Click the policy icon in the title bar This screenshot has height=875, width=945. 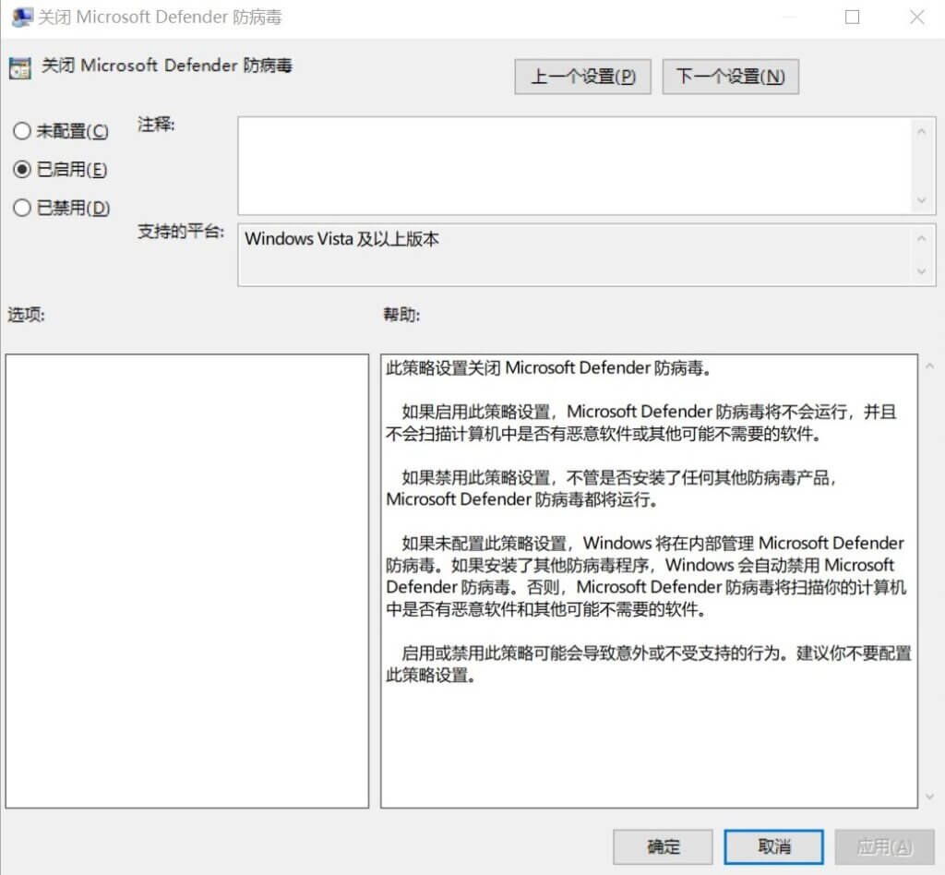20,17
